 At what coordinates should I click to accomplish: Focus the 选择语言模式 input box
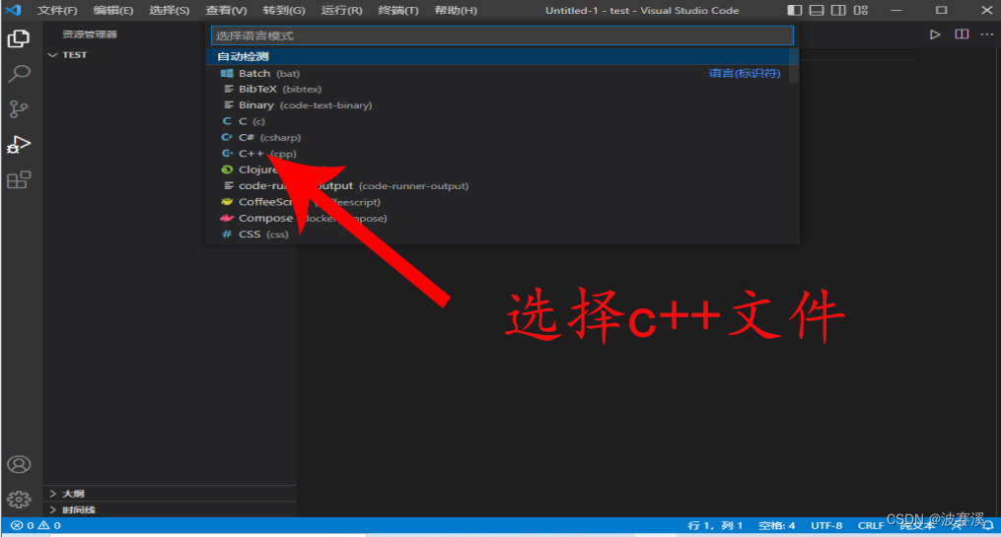coord(502,35)
